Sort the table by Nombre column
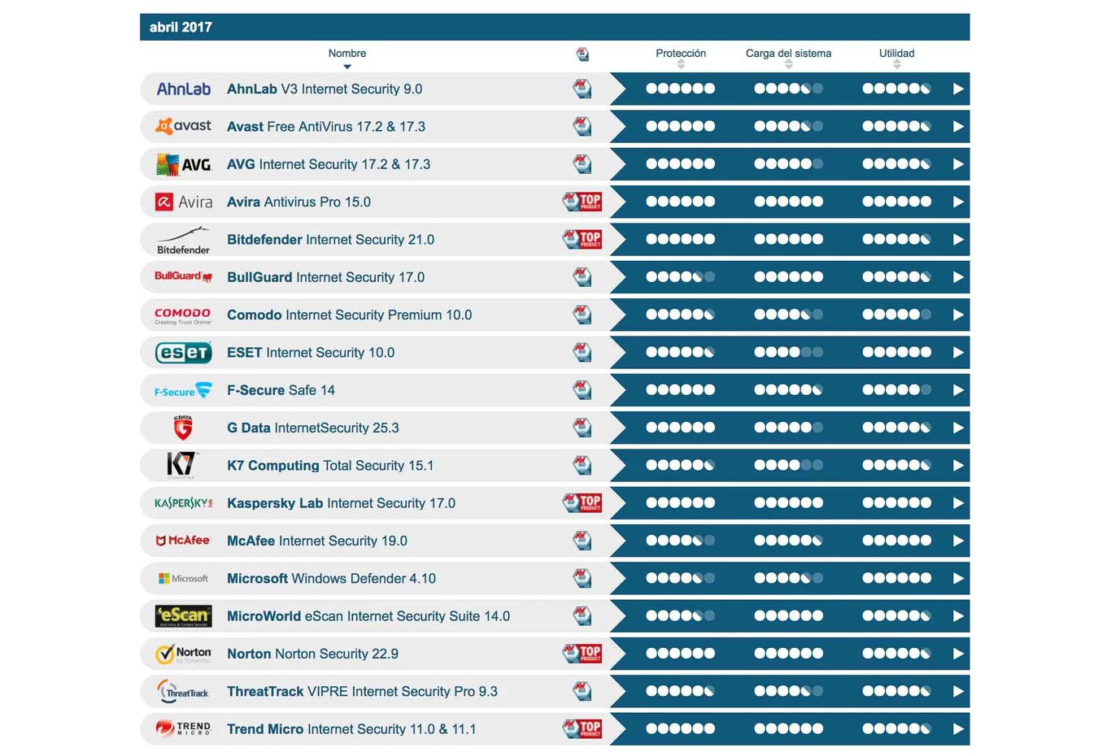This screenshot has width=1111, height=756. pyautogui.click(x=347, y=54)
